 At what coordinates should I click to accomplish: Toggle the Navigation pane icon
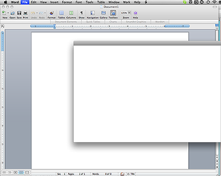tap(93, 13)
